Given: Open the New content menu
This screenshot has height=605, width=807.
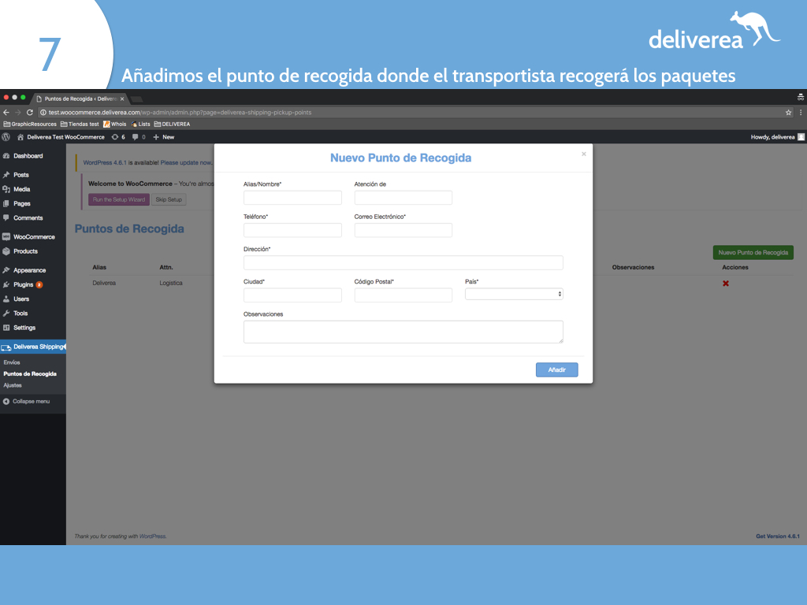Looking at the screenshot, I should (x=164, y=137).
